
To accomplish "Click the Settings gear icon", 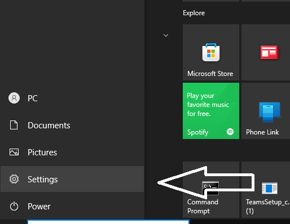I will [14, 179].
